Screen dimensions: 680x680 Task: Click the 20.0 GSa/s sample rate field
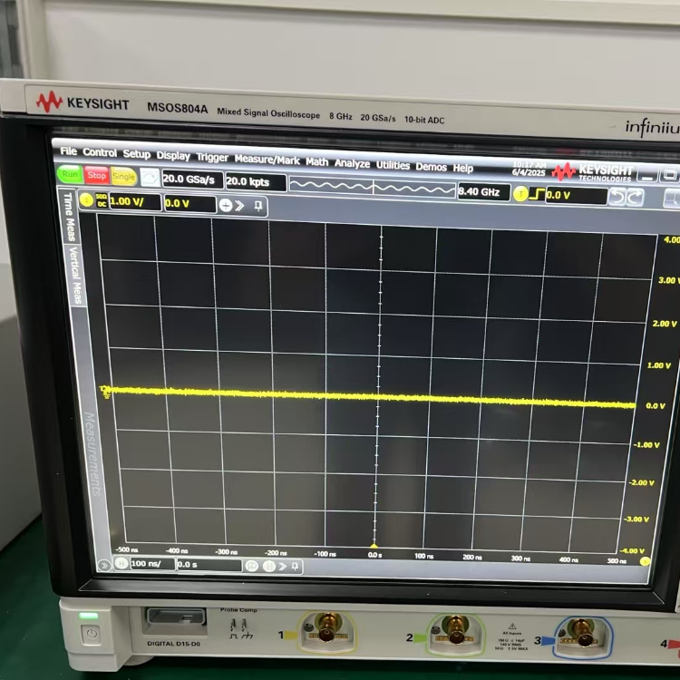pos(192,180)
